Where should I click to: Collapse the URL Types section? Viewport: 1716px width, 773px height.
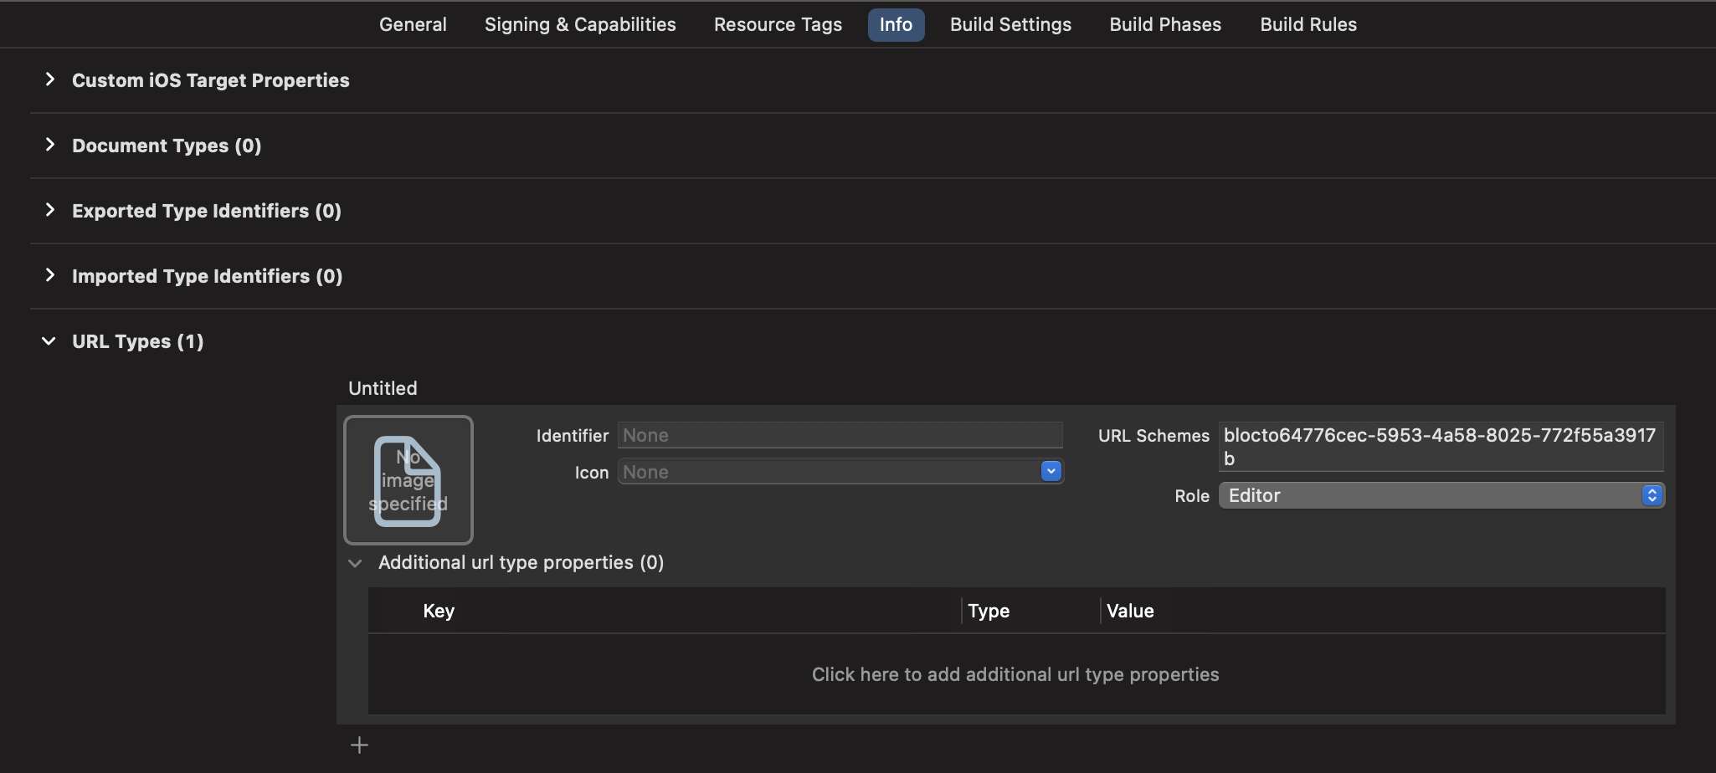[x=49, y=341]
